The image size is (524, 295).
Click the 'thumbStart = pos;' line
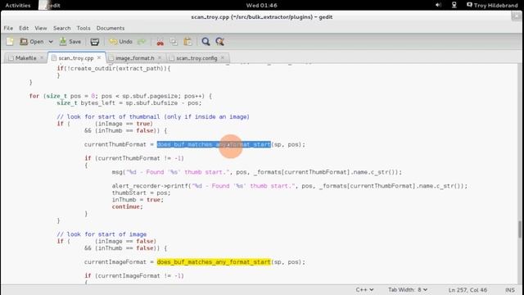(x=141, y=193)
